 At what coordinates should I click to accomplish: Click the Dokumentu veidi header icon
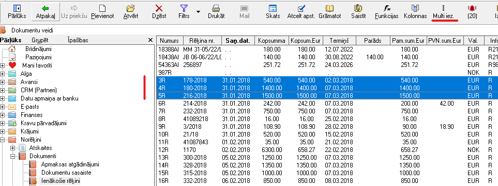tap(3, 30)
